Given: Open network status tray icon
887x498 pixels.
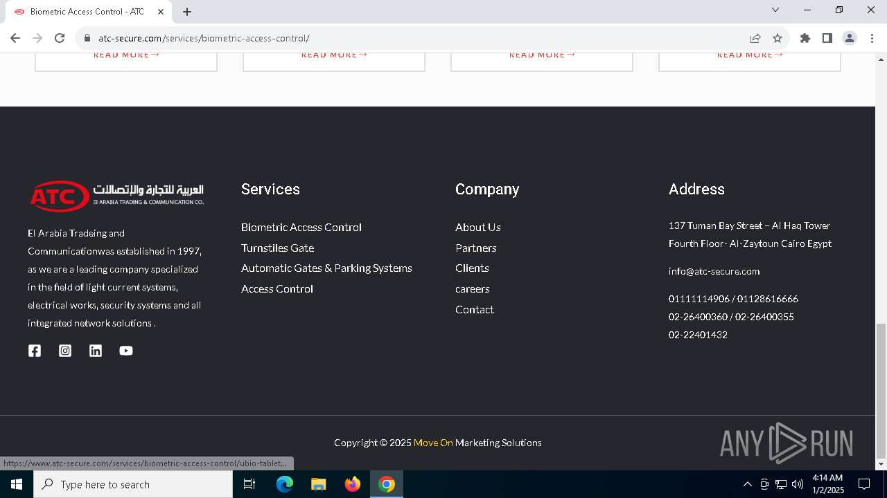Looking at the screenshot, I should point(781,484).
